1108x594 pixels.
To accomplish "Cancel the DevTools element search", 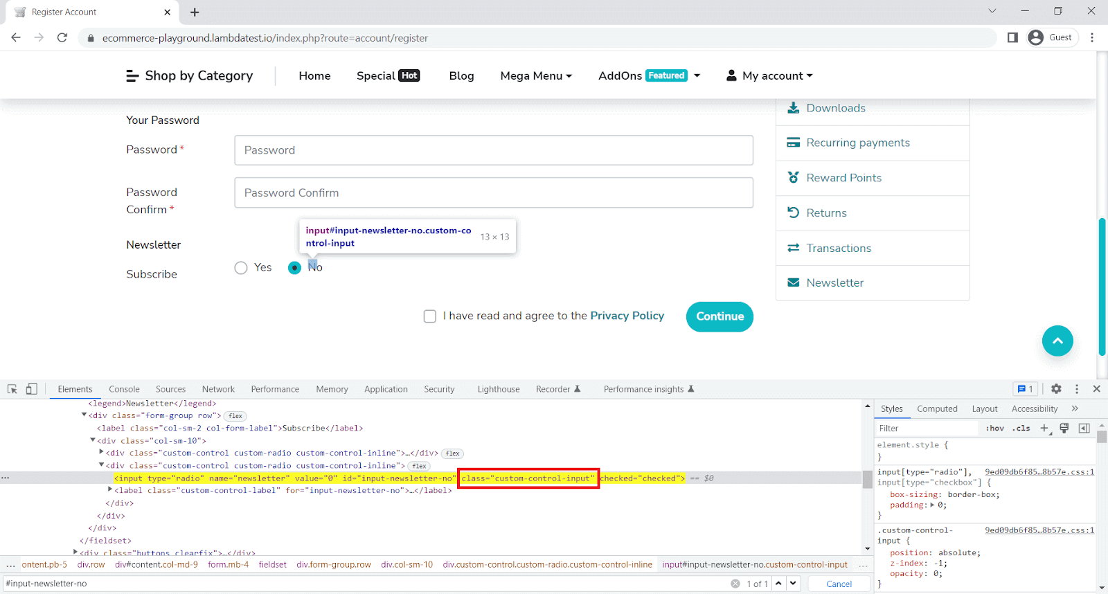I will click(x=839, y=584).
